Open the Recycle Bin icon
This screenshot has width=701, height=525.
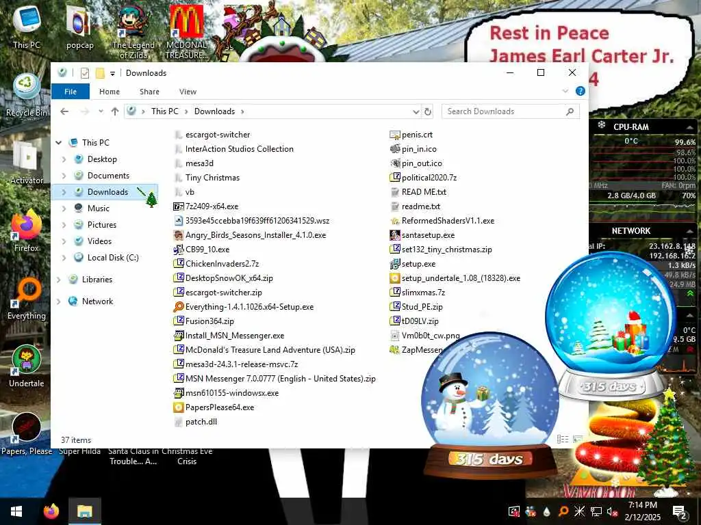27,95
